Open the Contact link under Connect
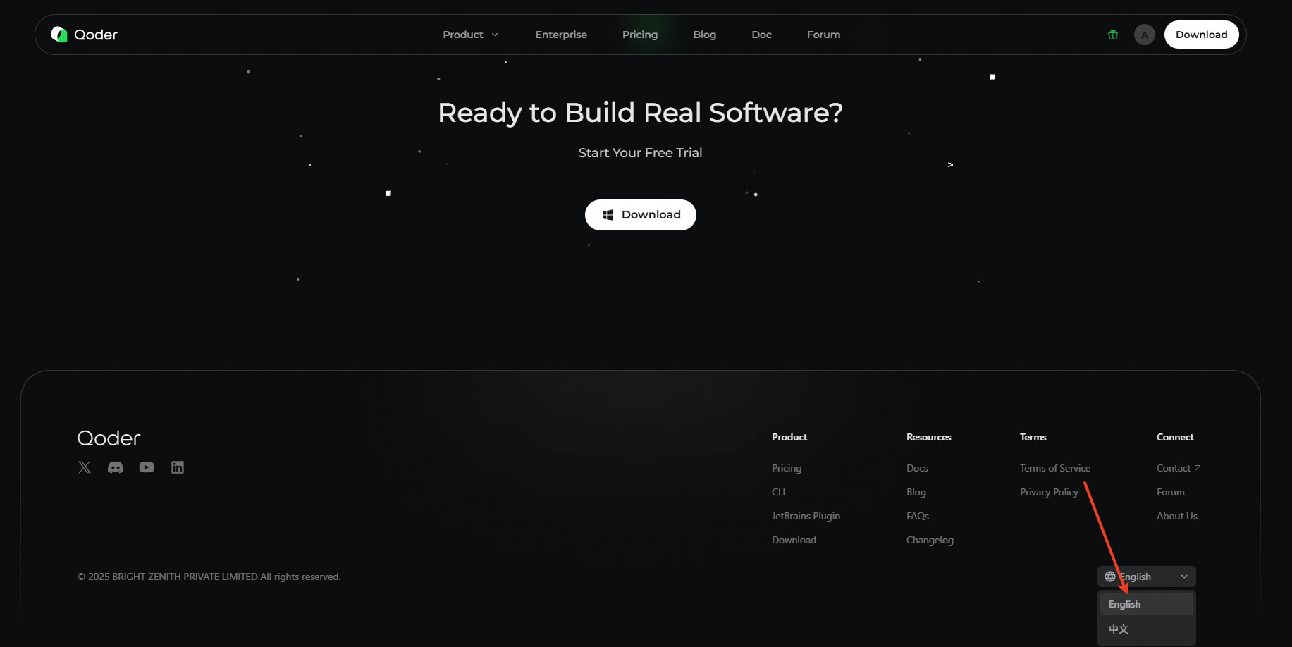 pos(1179,468)
